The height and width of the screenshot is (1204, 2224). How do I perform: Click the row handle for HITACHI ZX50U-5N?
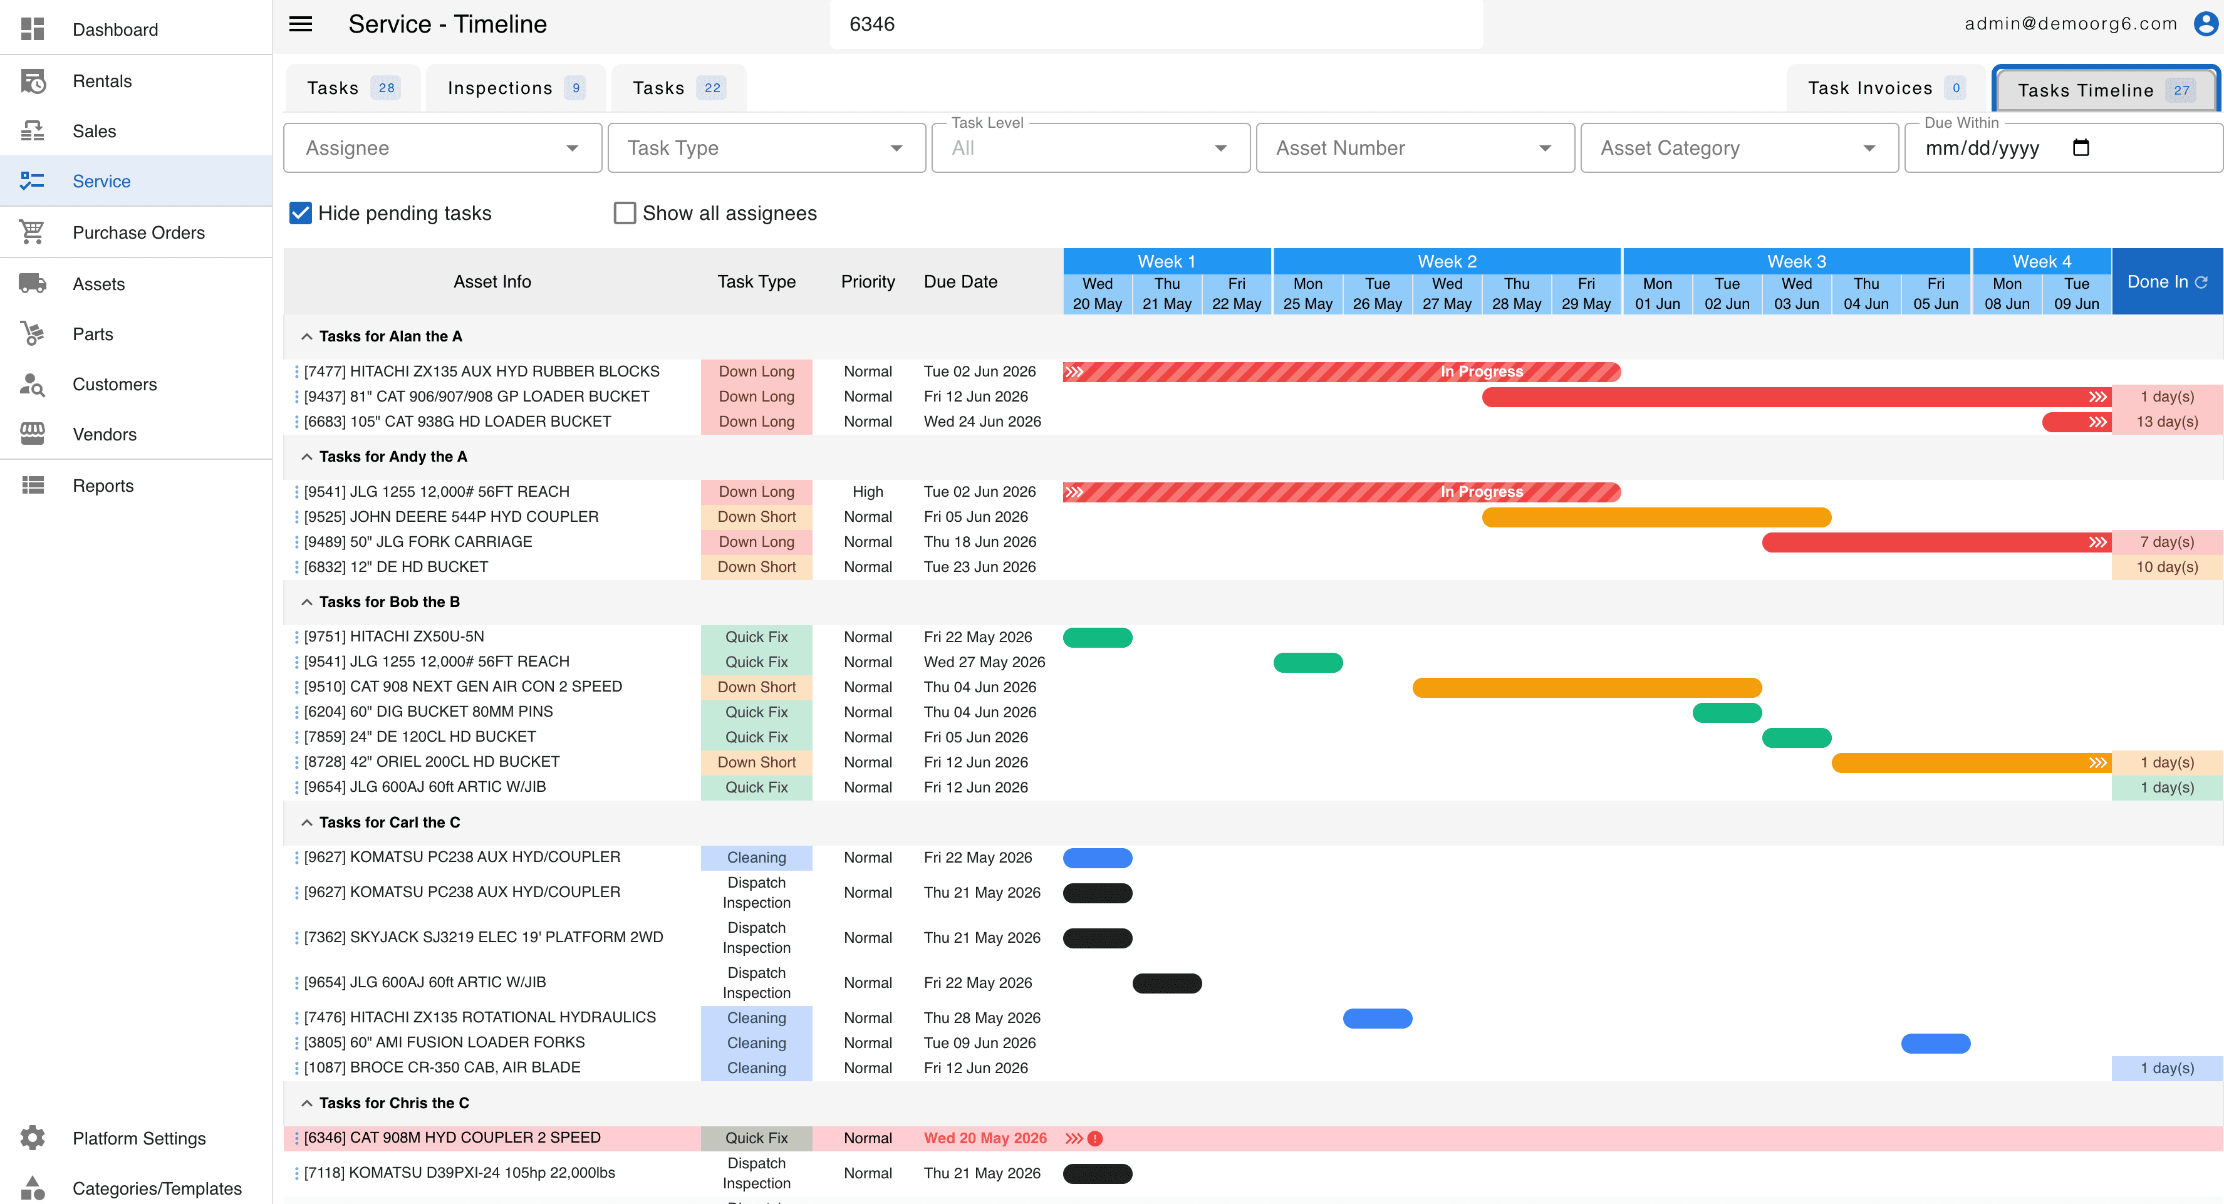296,637
